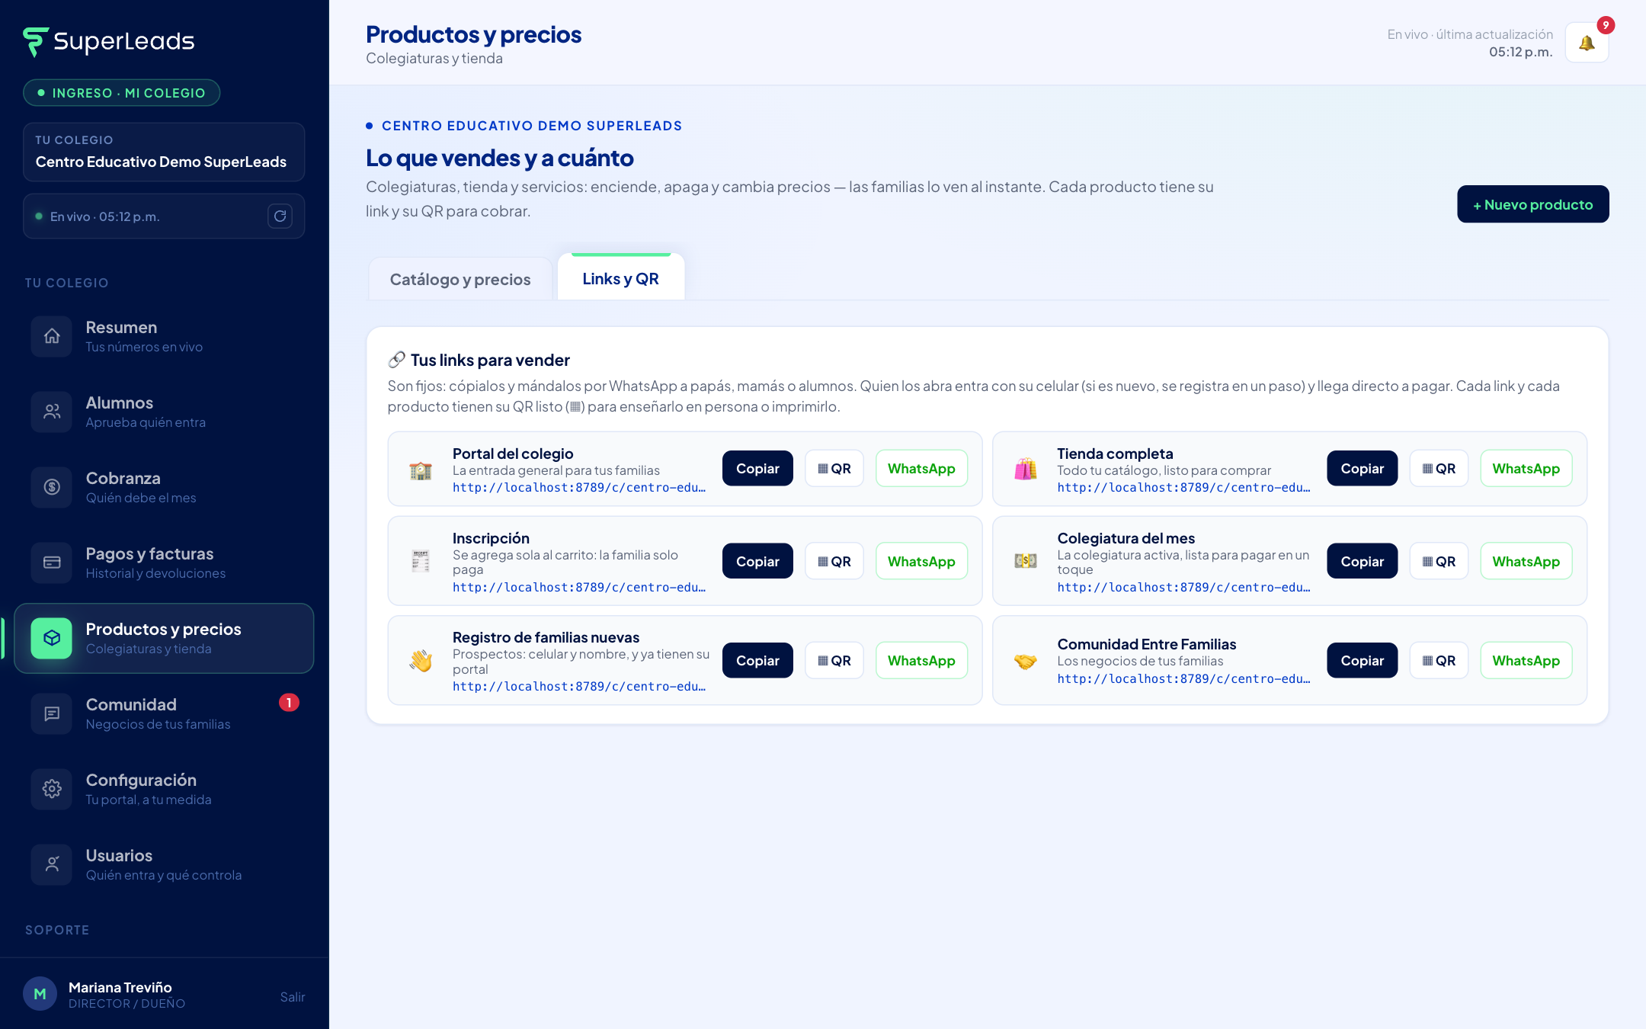
Task: Open the notifications bell
Action: click(1587, 43)
